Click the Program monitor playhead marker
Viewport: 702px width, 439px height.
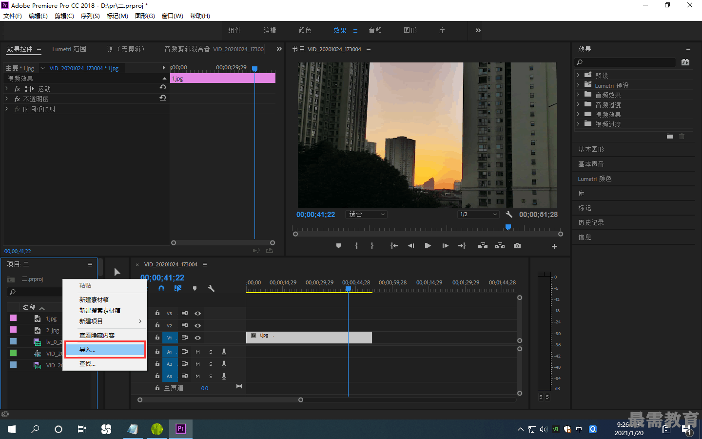pyautogui.click(x=508, y=227)
